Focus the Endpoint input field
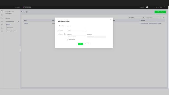 point(76,37)
